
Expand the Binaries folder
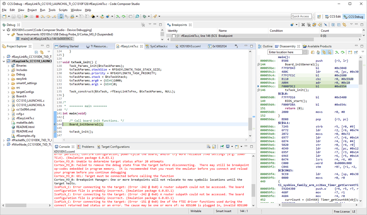(8, 66)
